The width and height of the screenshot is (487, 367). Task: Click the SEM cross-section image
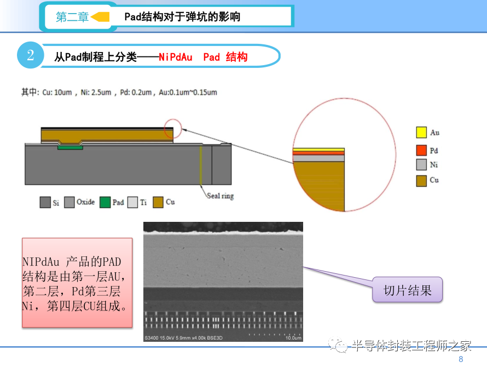click(x=223, y=282)
